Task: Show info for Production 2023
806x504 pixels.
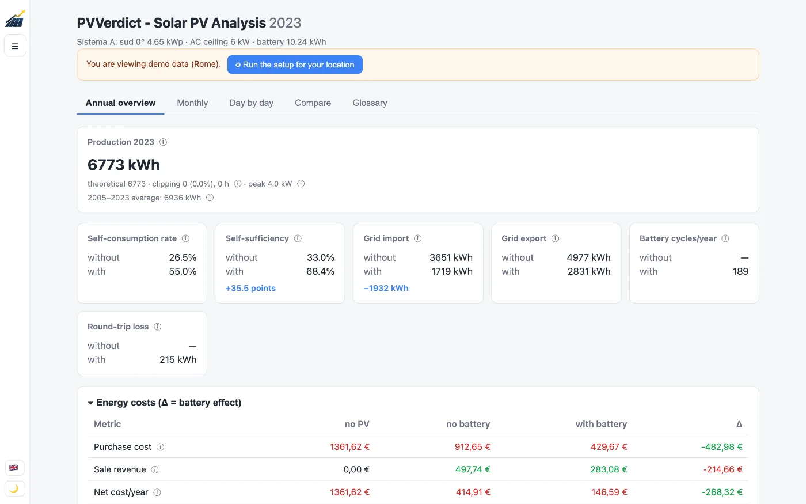Action: [163, 142]
